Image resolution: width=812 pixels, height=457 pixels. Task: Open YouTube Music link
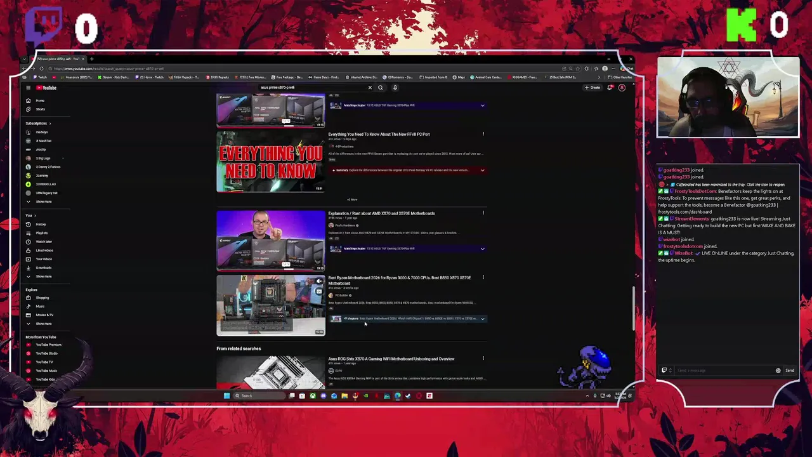tap(46, 371)
